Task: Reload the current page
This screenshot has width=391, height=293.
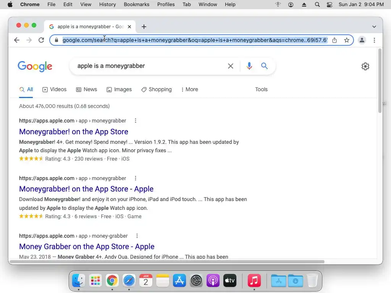Action: [x=41, y=40]
